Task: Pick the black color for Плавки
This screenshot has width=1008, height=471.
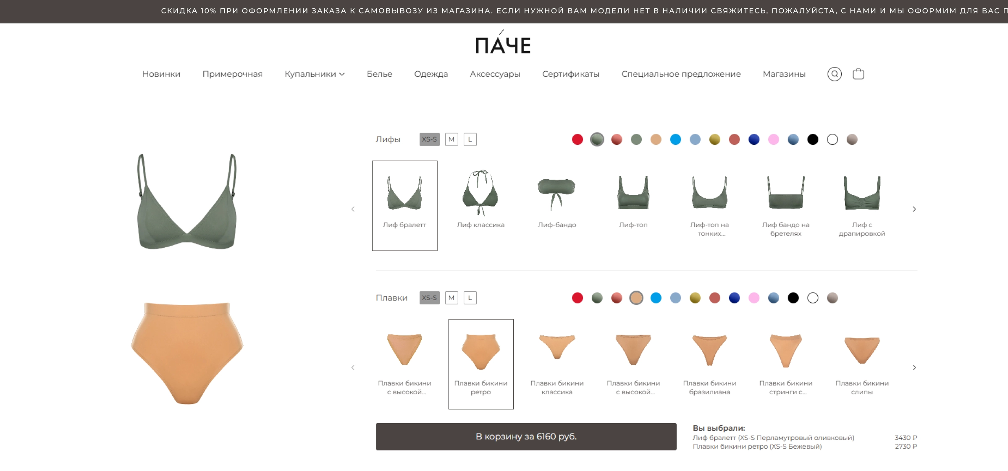Action: tap(793, 298)
